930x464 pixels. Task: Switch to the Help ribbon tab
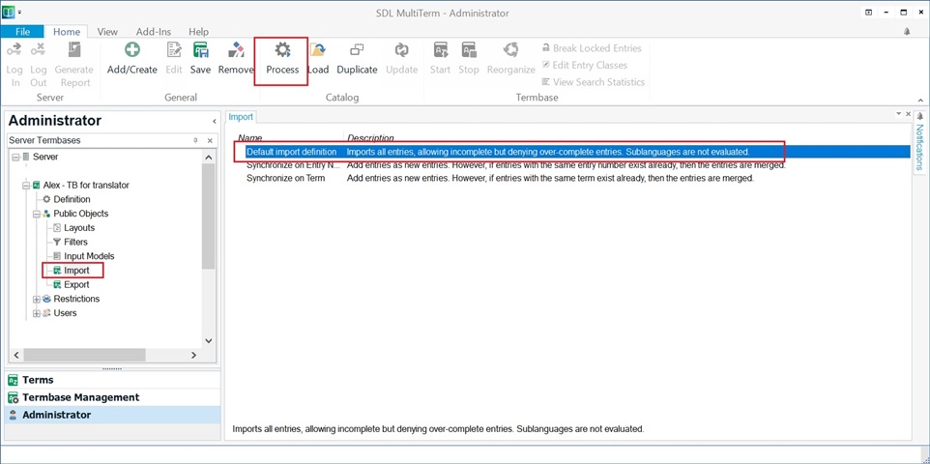[x=199, y=32]
